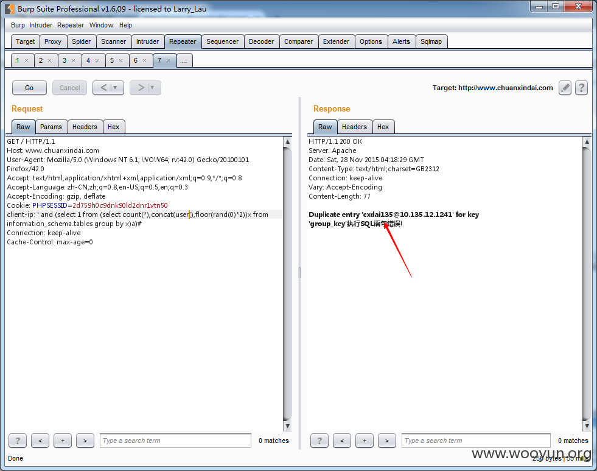Click 'Content-Length: 77' response header line
Screen dimensions: 597x471
click(x=340, y=196)
